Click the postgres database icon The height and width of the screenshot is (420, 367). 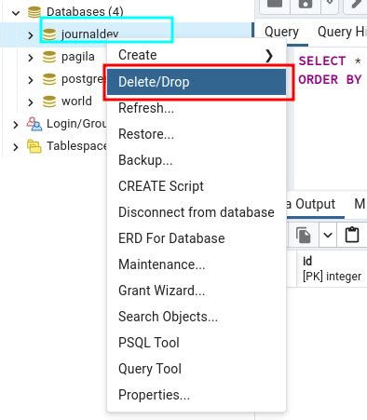[x=49, y=79]
